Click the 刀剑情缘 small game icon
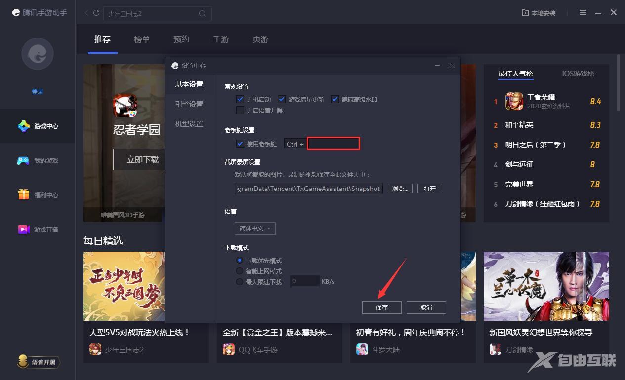 point(496,350)
